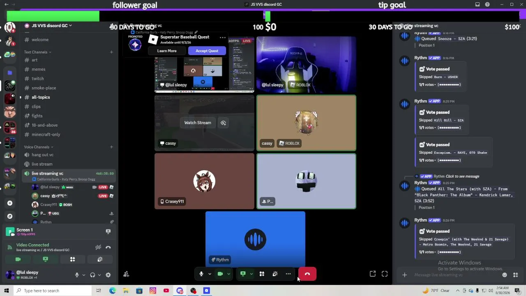
Task: Enter full screen call view
Action: pyautogui.click(x=385, y=274)
